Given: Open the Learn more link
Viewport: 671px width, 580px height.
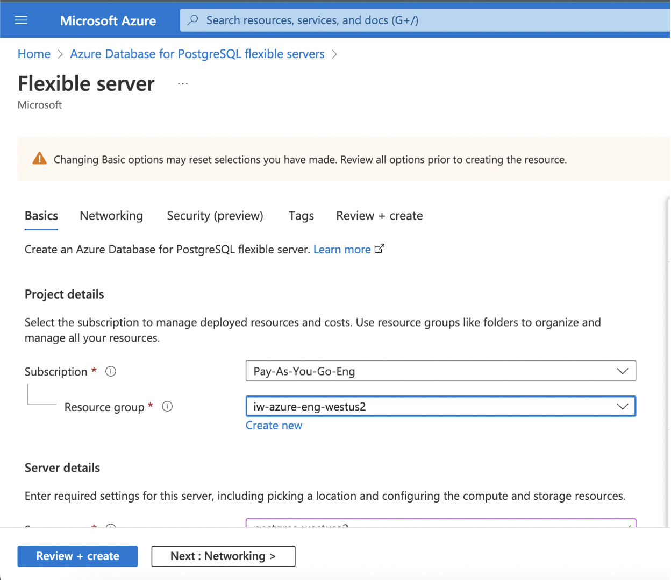Looking at the screenshot, I should tap(342, 250).
